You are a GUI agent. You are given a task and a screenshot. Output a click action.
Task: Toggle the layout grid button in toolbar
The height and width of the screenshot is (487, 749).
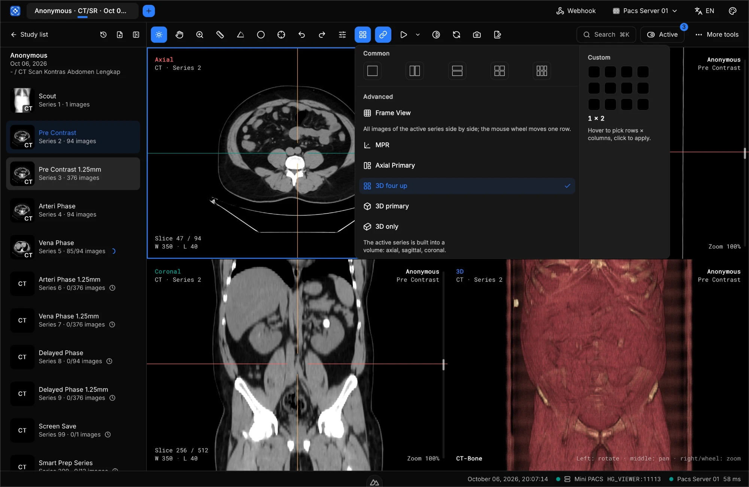[363, 35]
